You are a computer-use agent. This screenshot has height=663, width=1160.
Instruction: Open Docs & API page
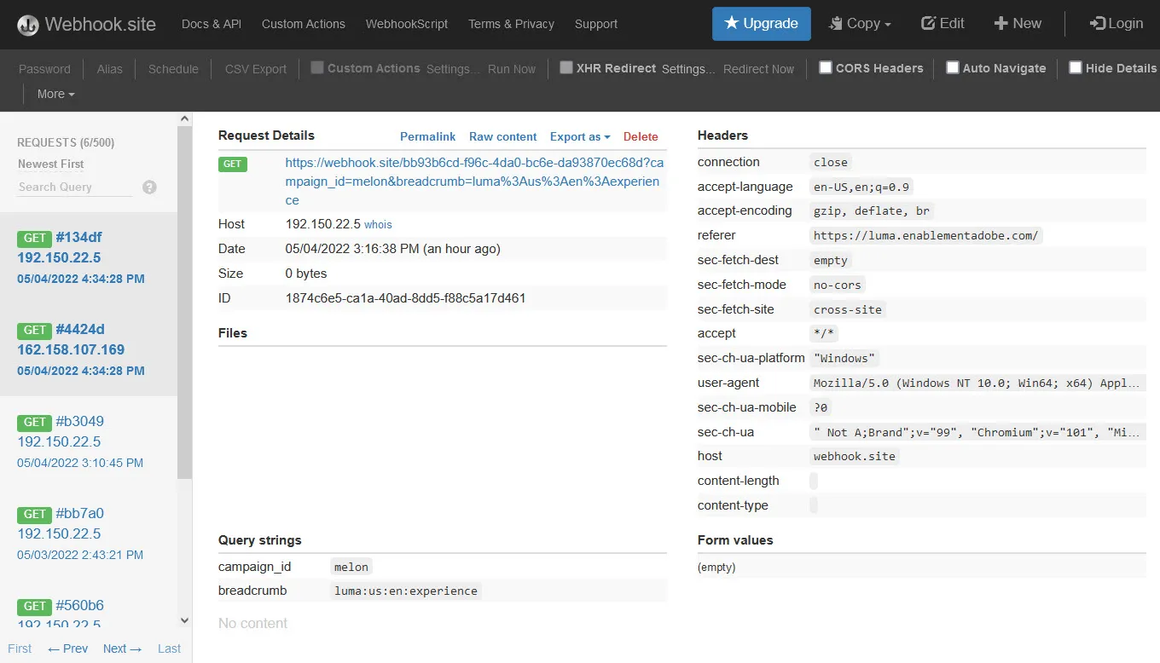click(x=212, y=24)
